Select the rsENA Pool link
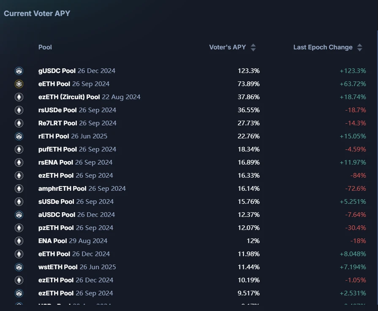Screen dimensions: 378x311 (56, 162)
